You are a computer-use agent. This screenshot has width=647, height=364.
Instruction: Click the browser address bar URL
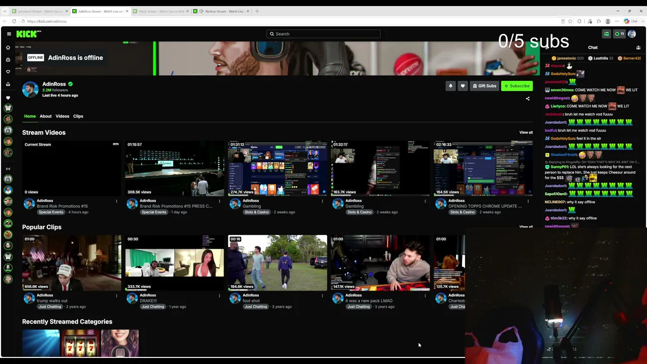coord(47,21)
